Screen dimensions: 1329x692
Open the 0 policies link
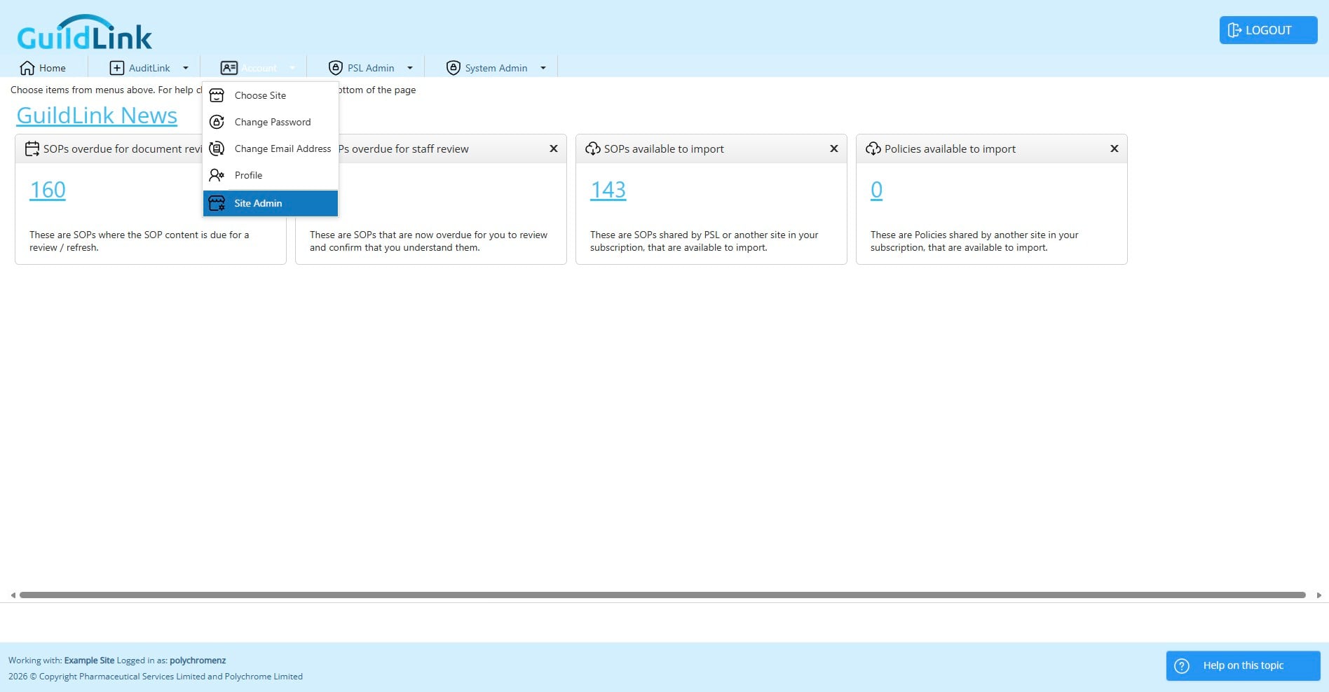click(876, 190)
